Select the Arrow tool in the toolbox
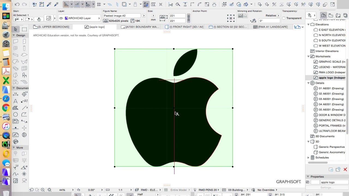This screenshot has height=196, width=349. click(16, 29)
